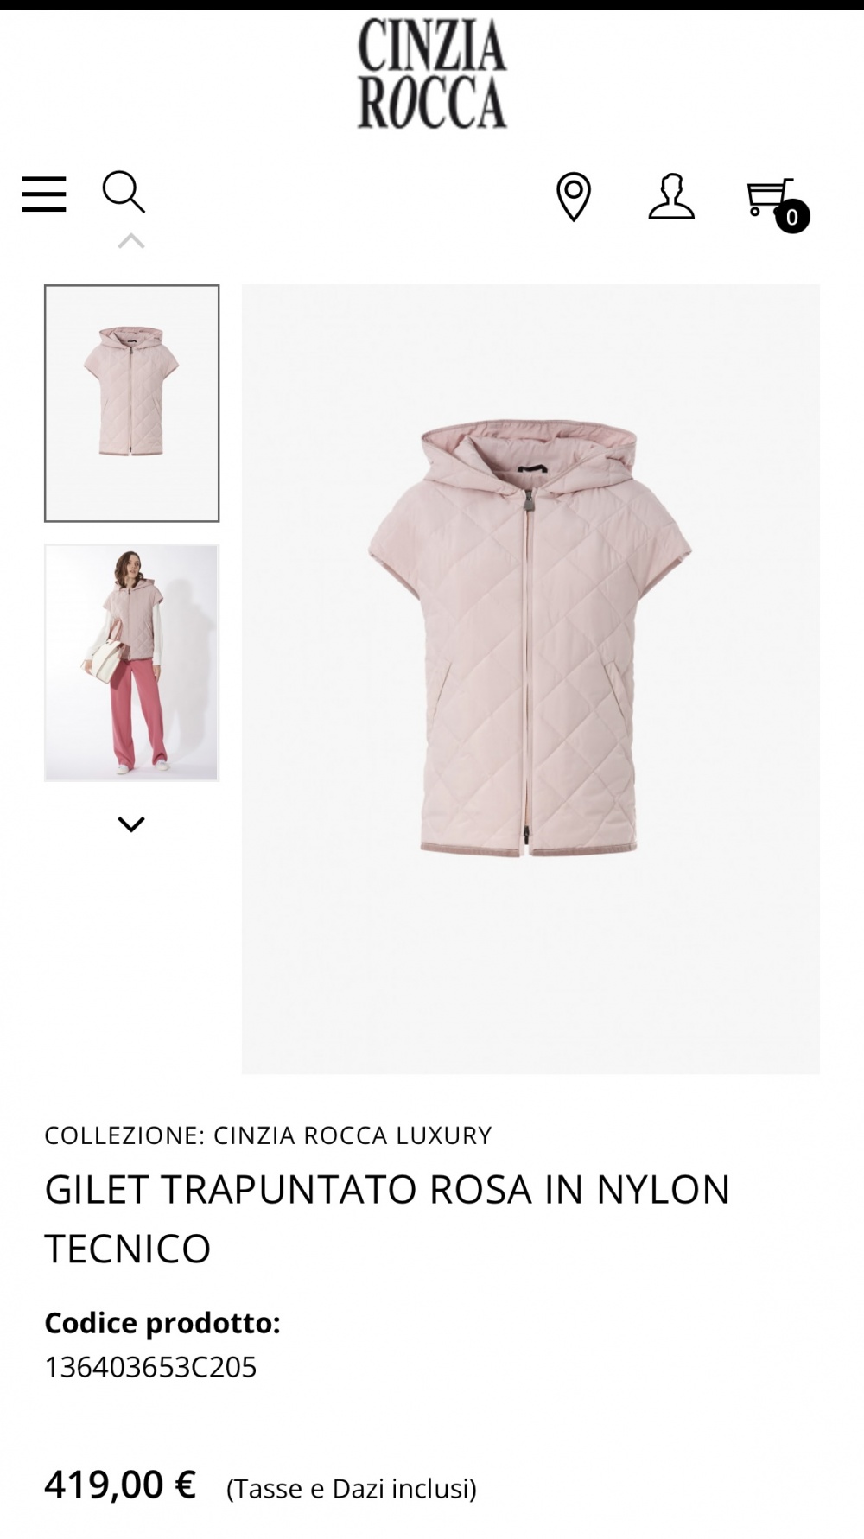Click the Tasse e Dazi inclusi note
The image size is (864, 1539).
pos(352,1488)
